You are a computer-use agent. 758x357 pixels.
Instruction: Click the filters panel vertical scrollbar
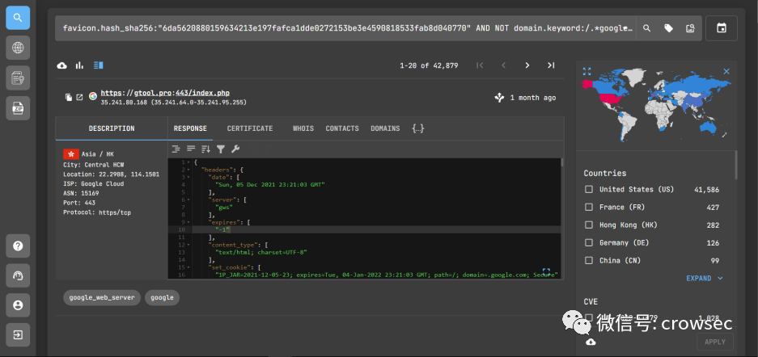735,165
